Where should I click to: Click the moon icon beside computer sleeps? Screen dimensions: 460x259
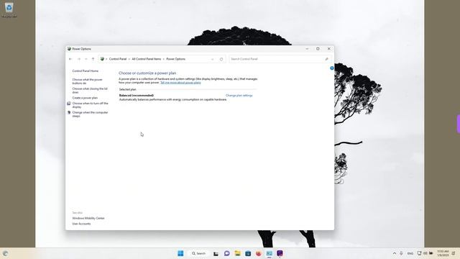coord(69,112)
